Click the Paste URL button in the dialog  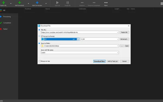124,32
